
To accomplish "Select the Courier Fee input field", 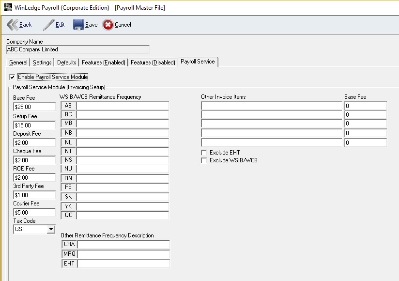I will point(34,212).
